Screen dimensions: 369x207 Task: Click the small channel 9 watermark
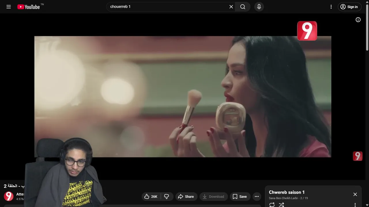(357, 156)
